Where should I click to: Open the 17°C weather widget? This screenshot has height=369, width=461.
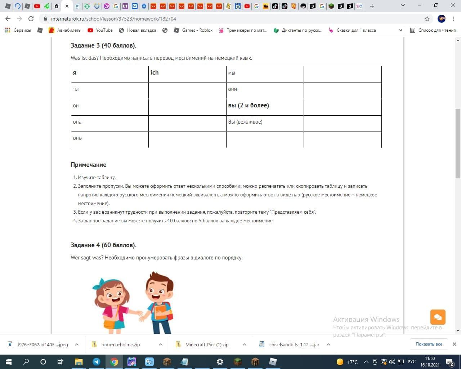[x=347, y=362]
